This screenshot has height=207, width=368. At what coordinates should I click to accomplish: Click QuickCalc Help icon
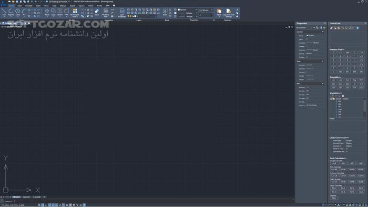point(357,28)
